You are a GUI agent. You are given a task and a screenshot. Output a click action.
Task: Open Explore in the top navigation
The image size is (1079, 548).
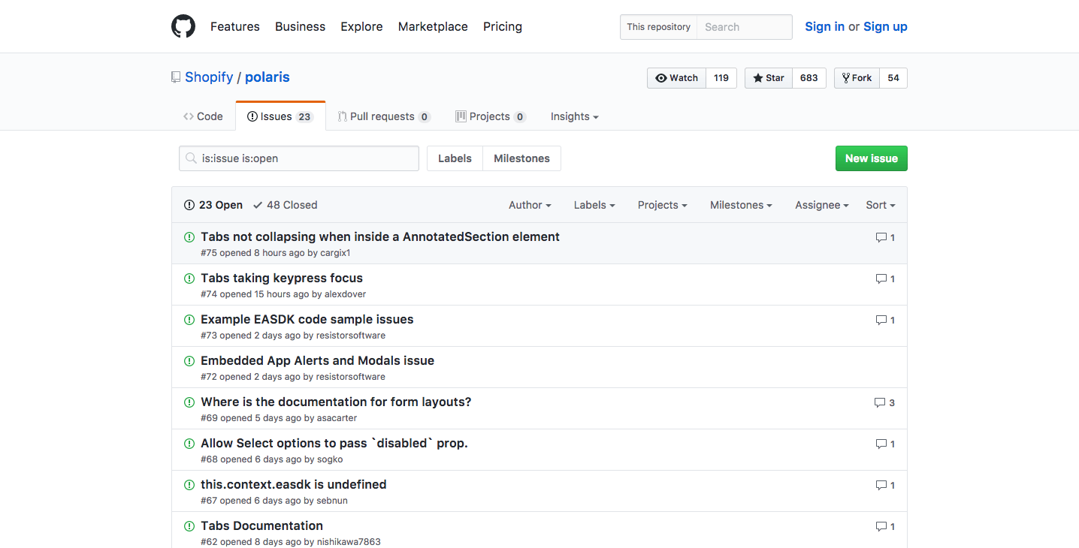tap(361, 26)
